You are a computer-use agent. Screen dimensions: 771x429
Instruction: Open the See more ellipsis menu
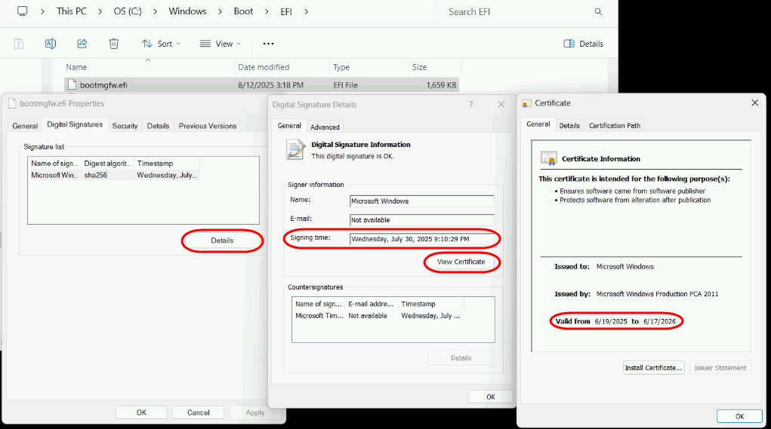tap(268, 44)
